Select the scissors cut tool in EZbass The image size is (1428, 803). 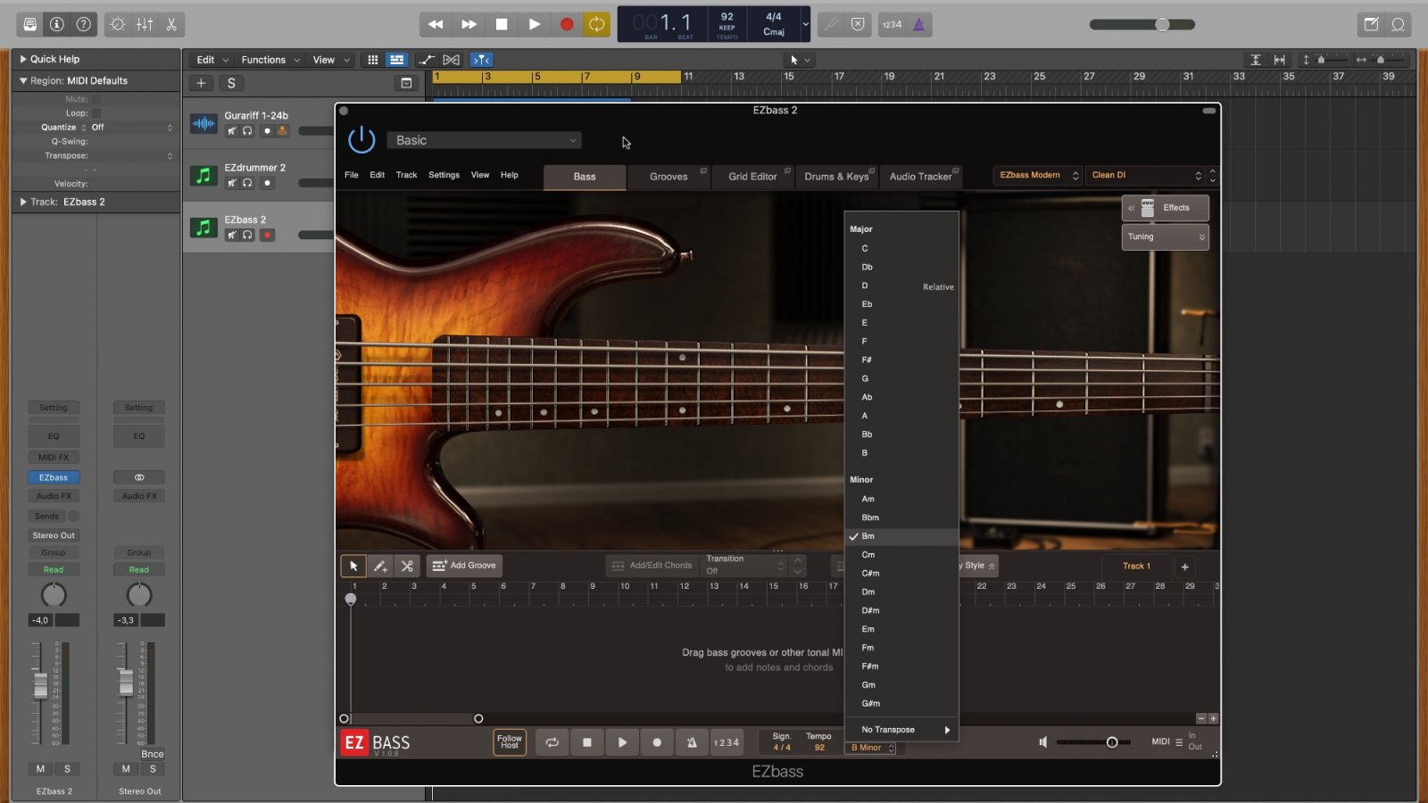[x=407, y=566]
